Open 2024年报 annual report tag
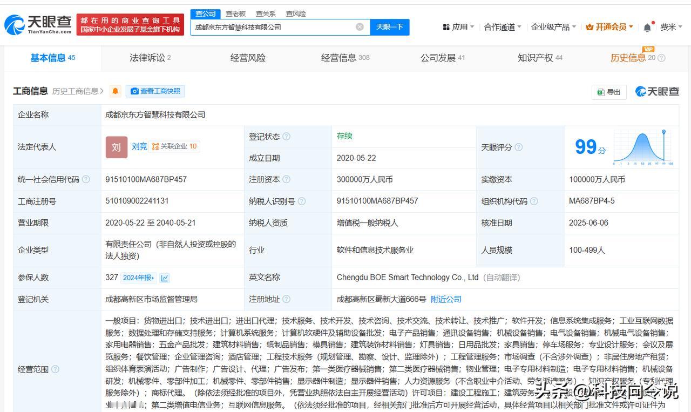The height and width of the screenshot is (412, 691). click(138, 278)
